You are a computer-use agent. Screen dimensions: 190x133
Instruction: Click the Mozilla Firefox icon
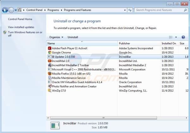50,74
